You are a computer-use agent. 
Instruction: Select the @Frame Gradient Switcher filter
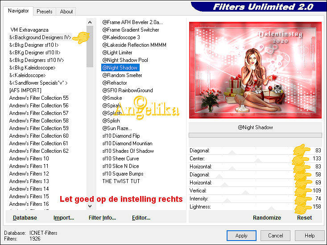tap(131, 30)
